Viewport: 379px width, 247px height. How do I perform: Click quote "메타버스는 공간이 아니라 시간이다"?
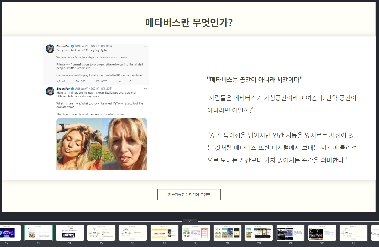click(x=254, y=80)
